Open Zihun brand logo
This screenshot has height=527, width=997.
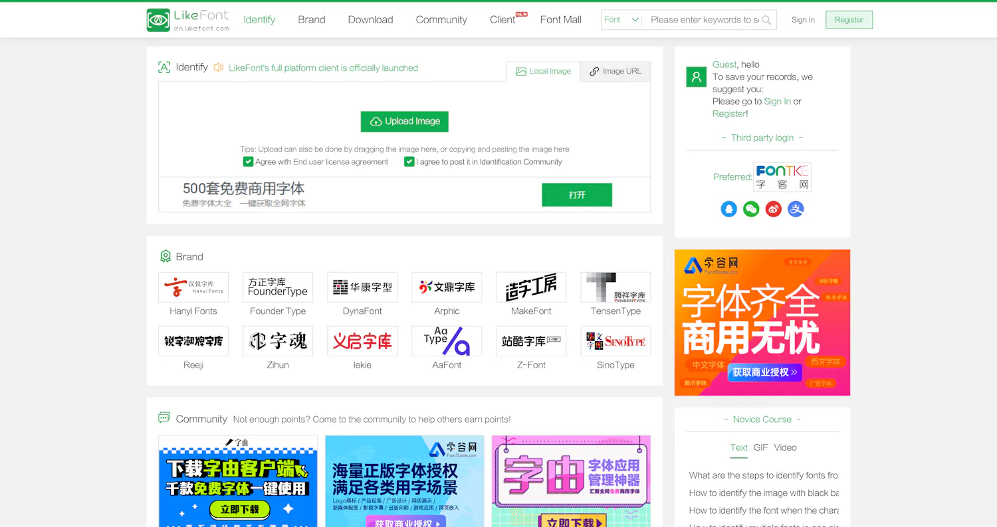(x=278, y=341)
